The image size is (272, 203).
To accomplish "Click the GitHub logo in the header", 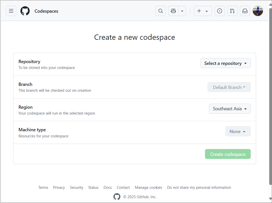I will [x=25, y=11].
